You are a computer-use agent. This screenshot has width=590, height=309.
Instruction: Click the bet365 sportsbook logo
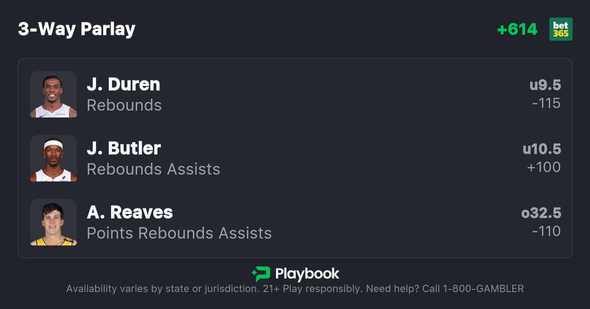pos(561,29)
